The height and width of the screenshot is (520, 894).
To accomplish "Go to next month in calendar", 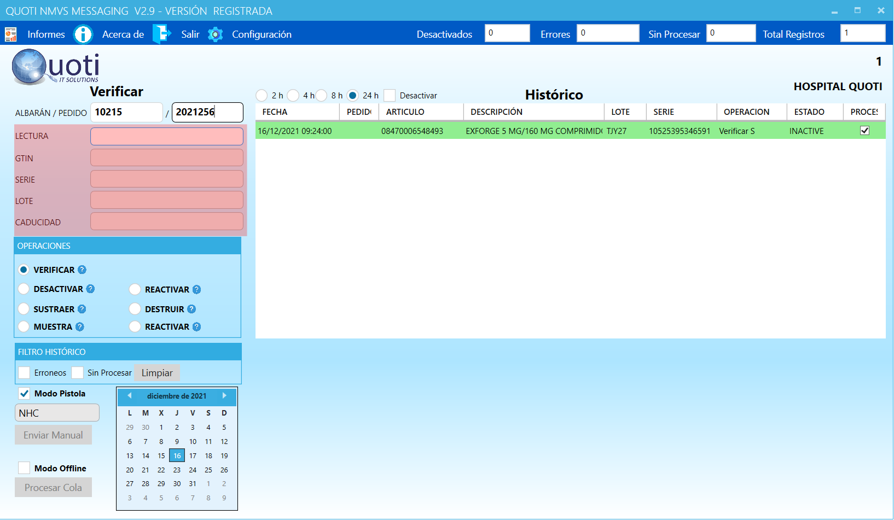I will click(x=224, y=395).
